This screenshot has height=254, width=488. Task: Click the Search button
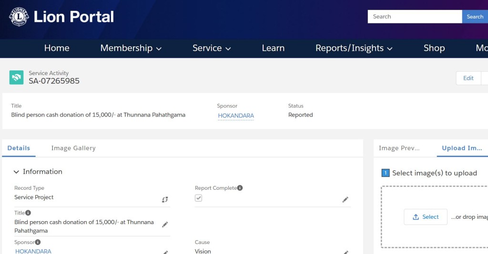[475, 17]
